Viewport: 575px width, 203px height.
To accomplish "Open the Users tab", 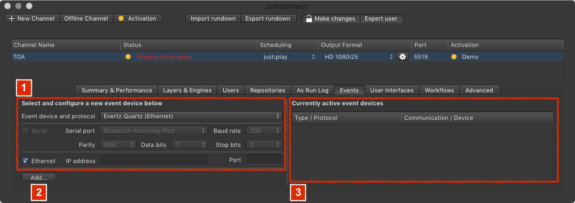I will point(231,90).
